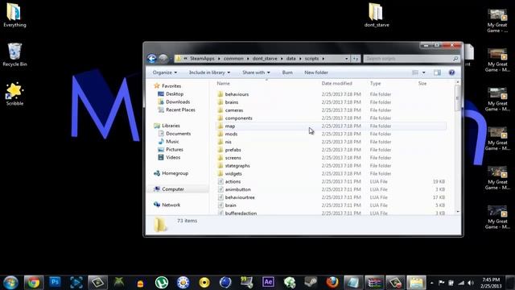This screenshot has height=290, width=515.
Task: Select the map folder row
Action: pyautogui.click(x=331, y=126)
